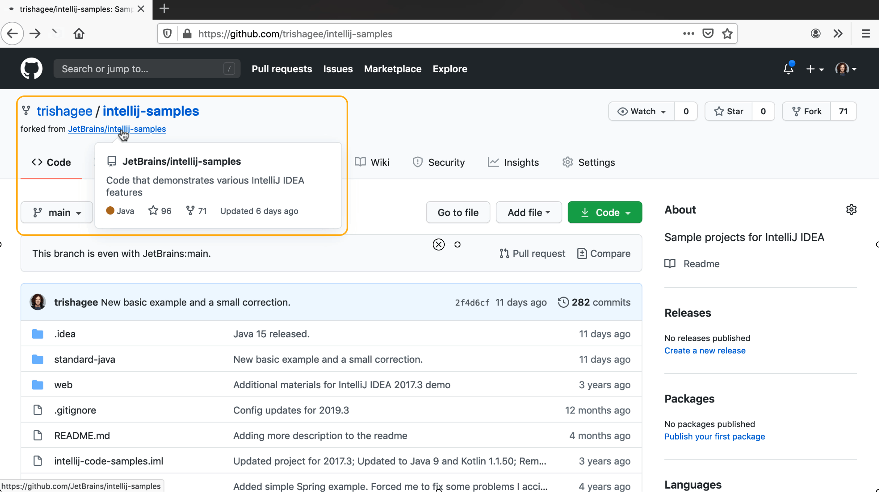The image size is (879, 492).
Task: Open the Marketplace menu
Action: click(x=392, y=69)
